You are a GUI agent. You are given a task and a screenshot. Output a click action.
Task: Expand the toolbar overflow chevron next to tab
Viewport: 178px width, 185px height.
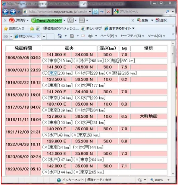pos(44,37)
